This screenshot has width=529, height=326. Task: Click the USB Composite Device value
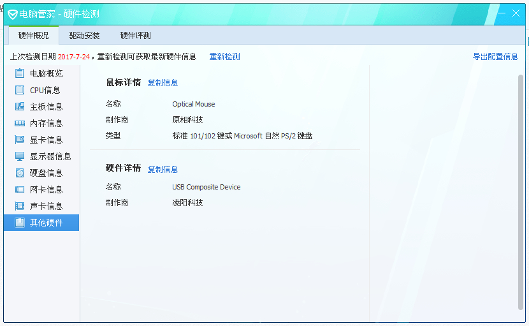[x=206, y=187]
